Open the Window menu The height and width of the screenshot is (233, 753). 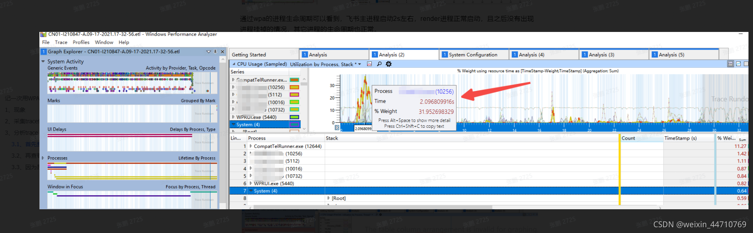pyautogui.click(x=104, y=42)
